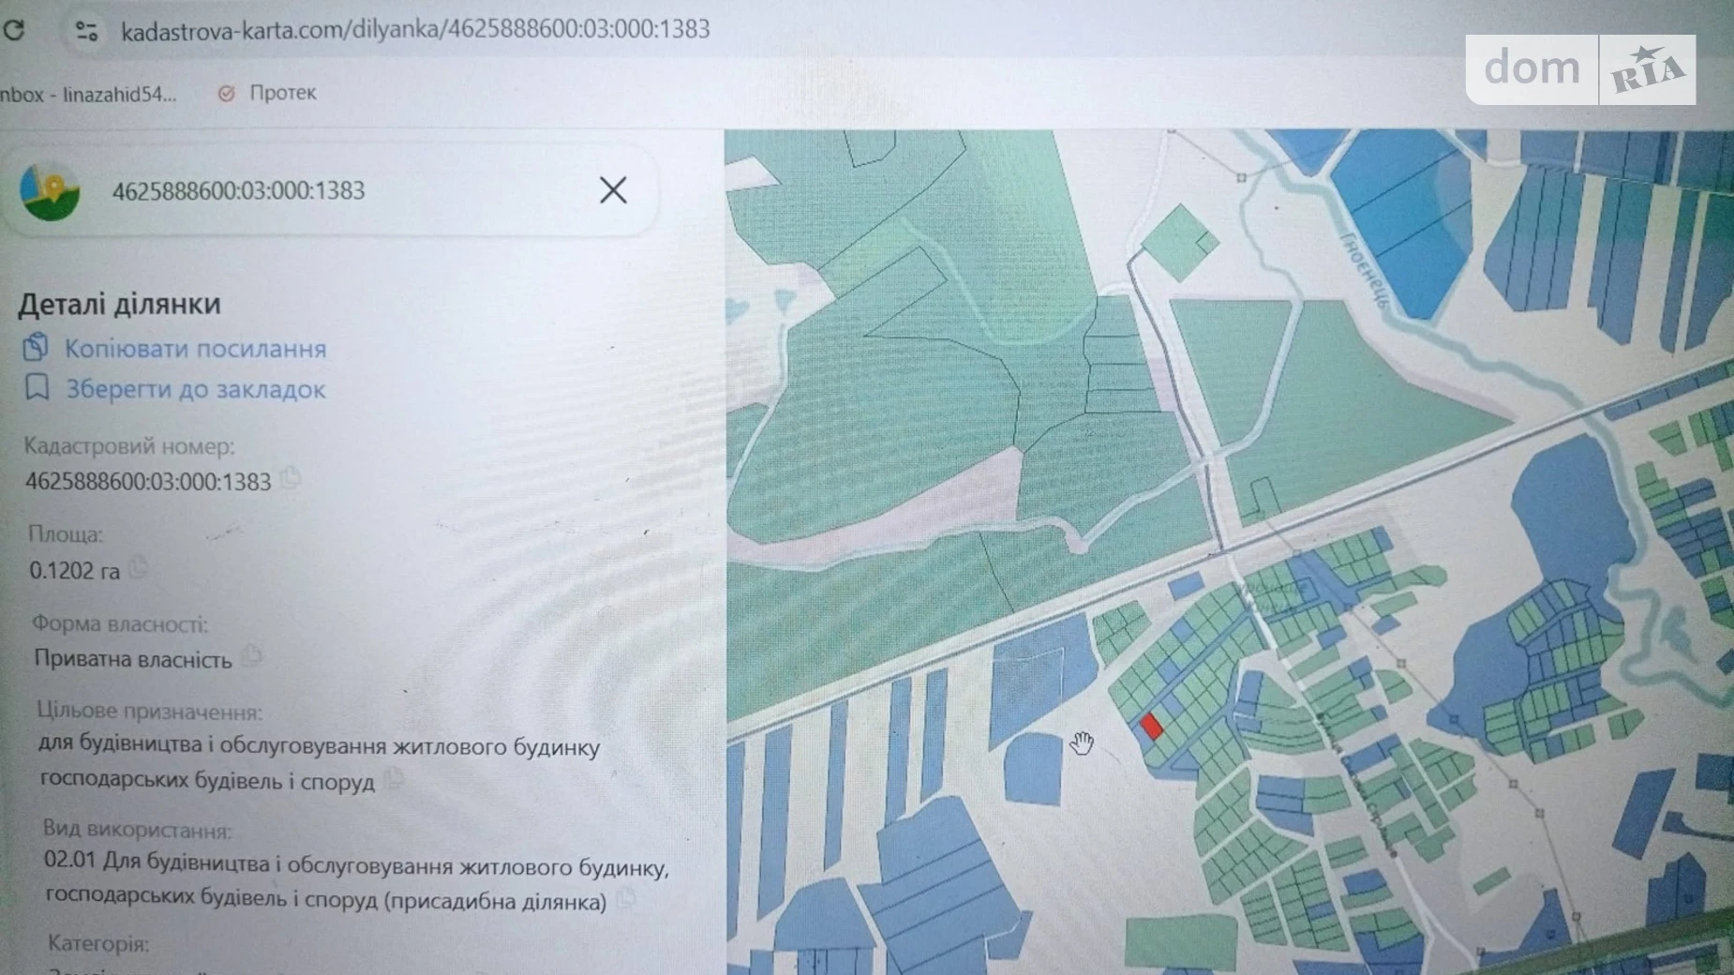
Task: Click the copy icon after "Приватна власність"
Action: (x=250, y=657)
